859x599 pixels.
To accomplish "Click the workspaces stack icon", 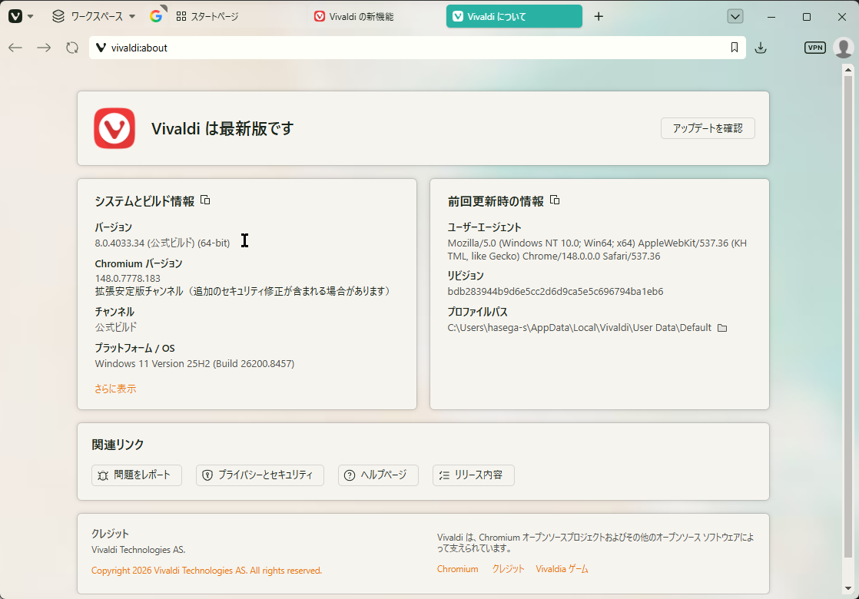I will [x=58, y=16].
